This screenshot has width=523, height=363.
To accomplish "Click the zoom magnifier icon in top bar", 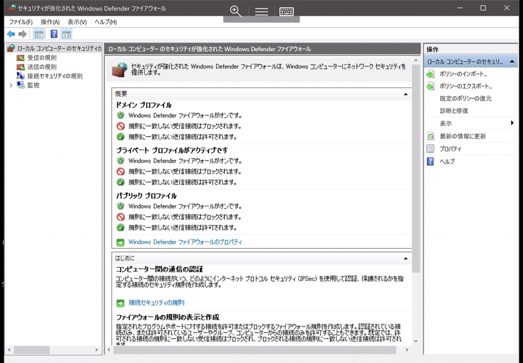I will (x=236, y=11).
